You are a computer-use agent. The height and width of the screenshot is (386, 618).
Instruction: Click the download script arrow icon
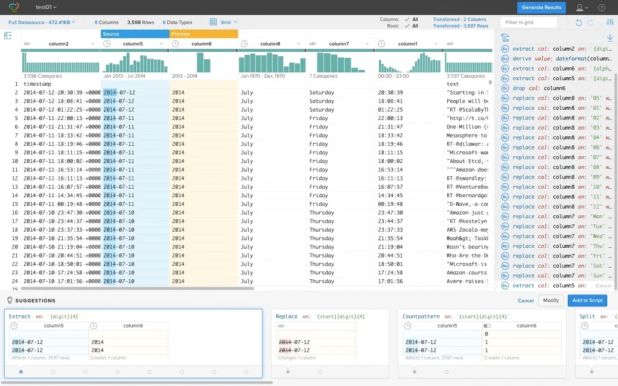pos(610,37)
